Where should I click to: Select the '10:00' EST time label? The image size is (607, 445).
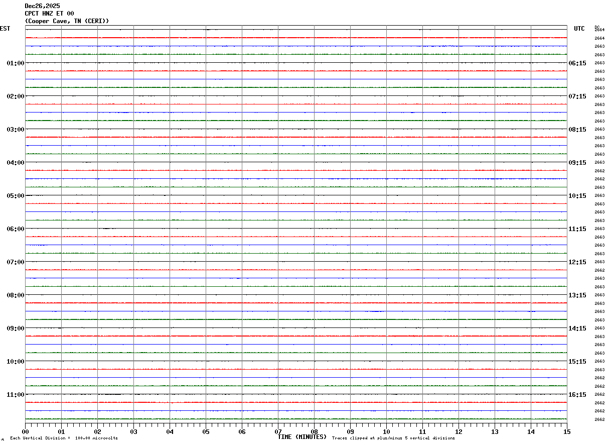16,362
